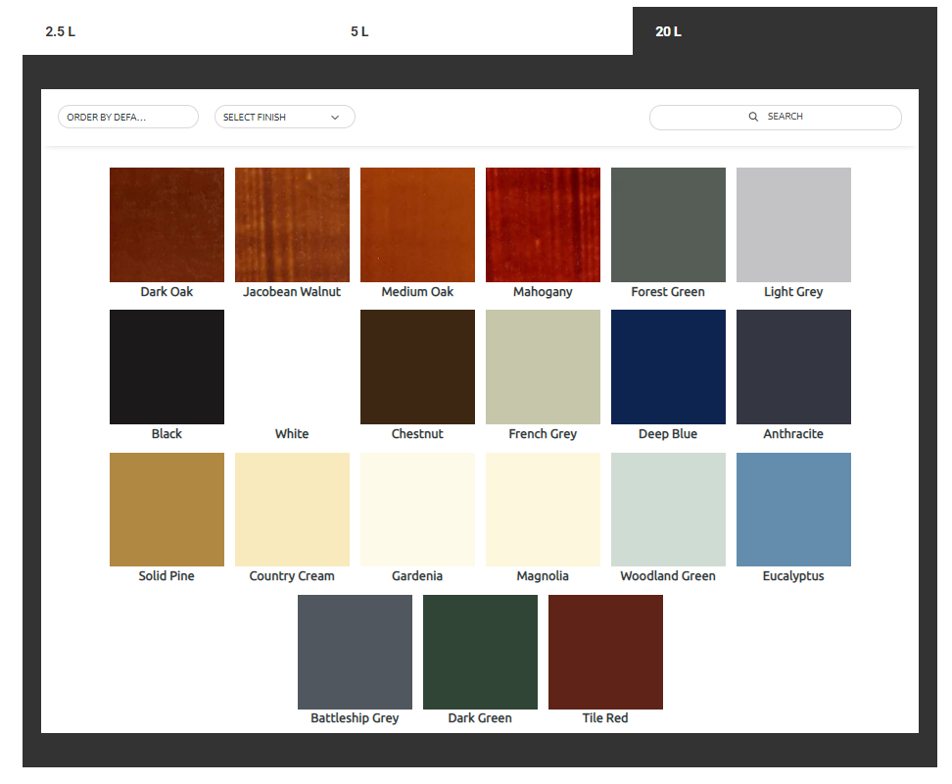Select the French Grey swatch
Image resolution: width=952 pixels, height=784 pixels.
[543, 367]
